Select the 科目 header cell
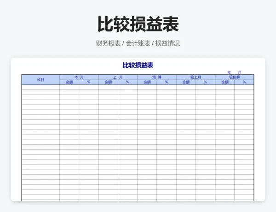 point(40,80)
